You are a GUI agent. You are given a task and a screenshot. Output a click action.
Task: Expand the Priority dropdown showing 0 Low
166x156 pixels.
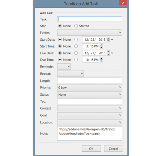tap(90, 87)
